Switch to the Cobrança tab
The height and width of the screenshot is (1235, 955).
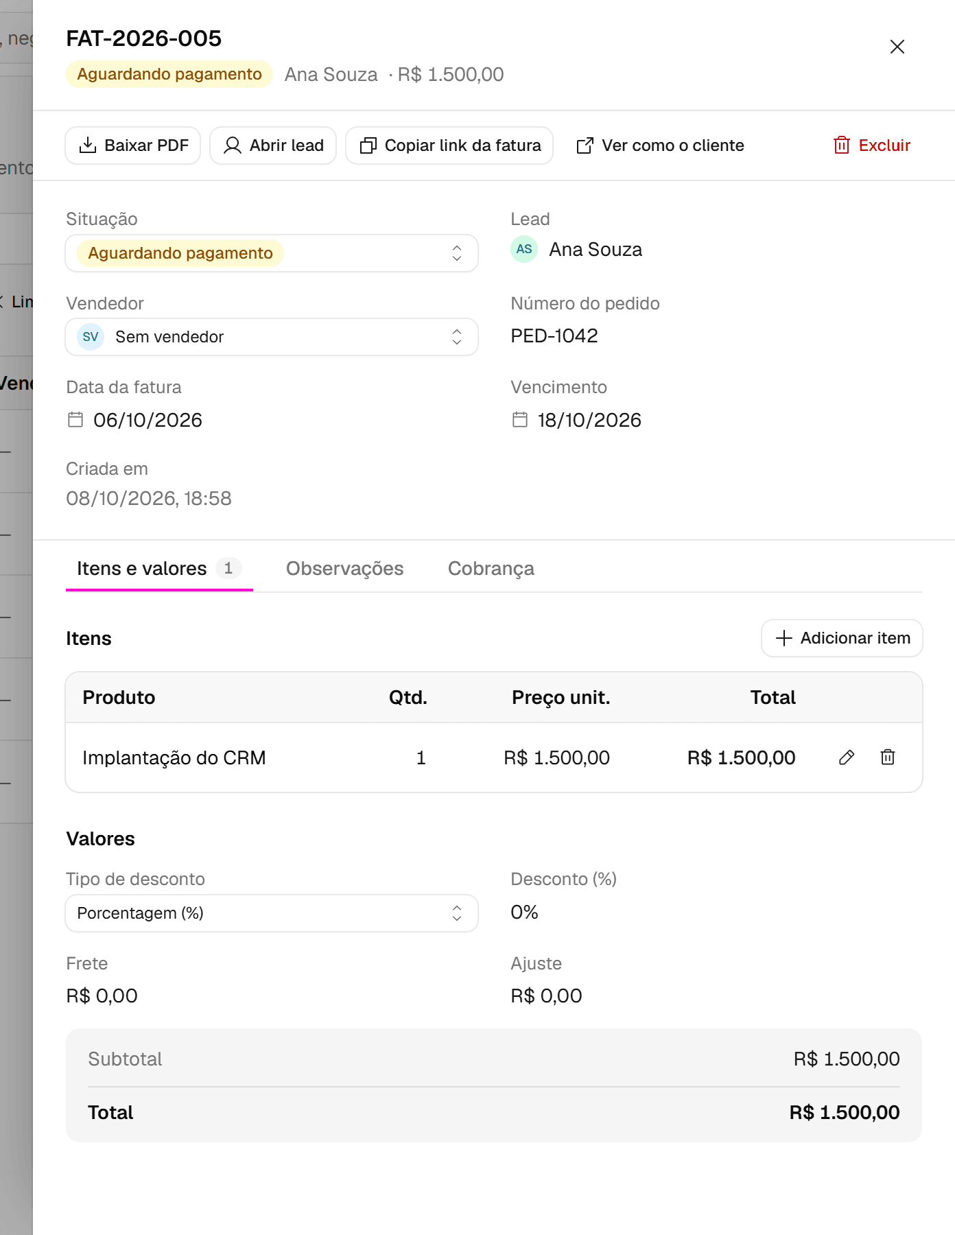click(491, 569)
